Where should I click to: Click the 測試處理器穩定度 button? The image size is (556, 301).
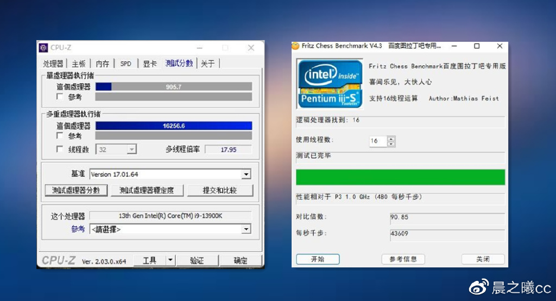coord(147,190)
